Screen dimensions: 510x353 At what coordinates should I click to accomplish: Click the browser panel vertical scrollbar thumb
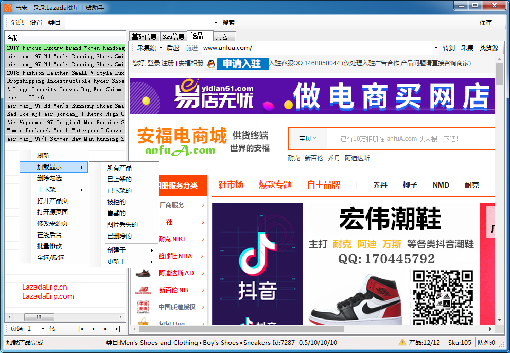499,75
